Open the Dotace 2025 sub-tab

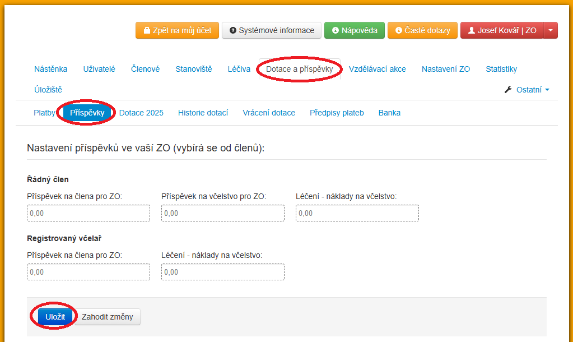[141, 113]
